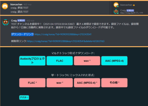Click biancachan's avatar in the chat message
Screen dimensions: 148x106
point(5,6)
